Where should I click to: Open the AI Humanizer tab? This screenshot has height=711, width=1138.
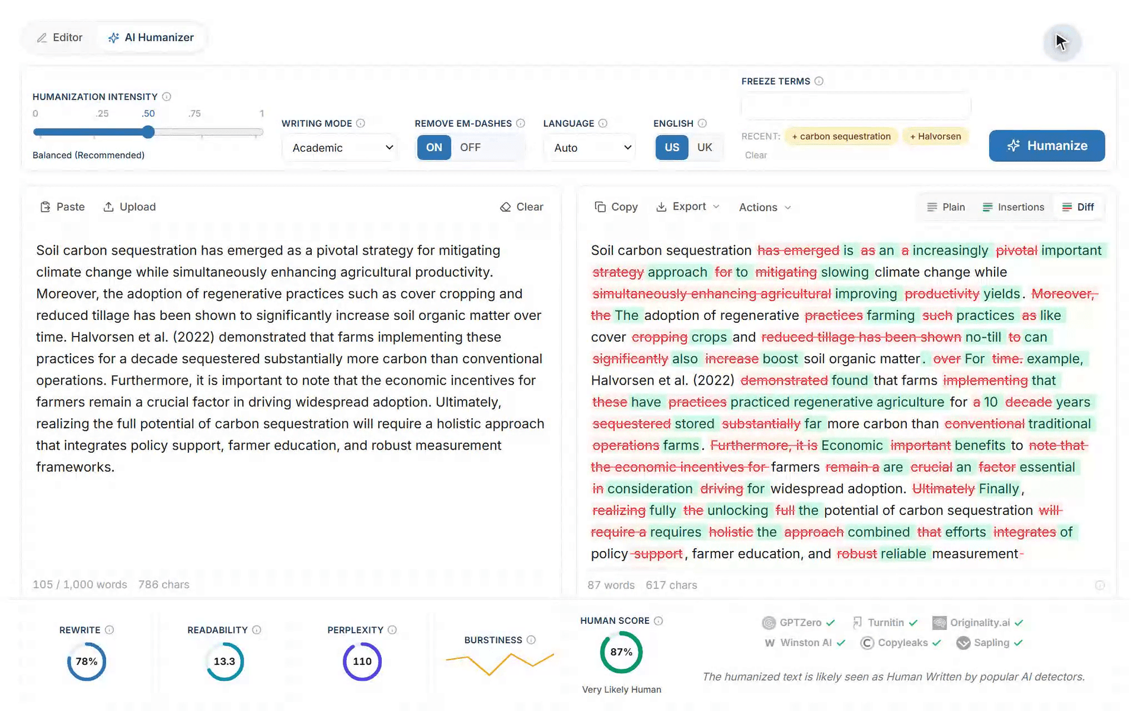pyautogui.click(x=151, y=37)
